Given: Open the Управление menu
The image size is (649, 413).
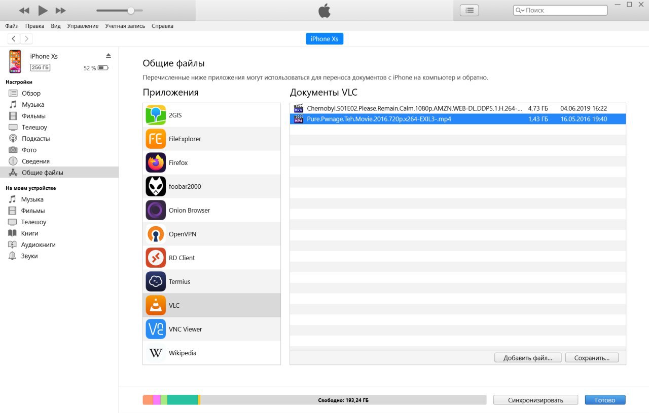Looking at the screenshot, I should [x=83, y=26].
